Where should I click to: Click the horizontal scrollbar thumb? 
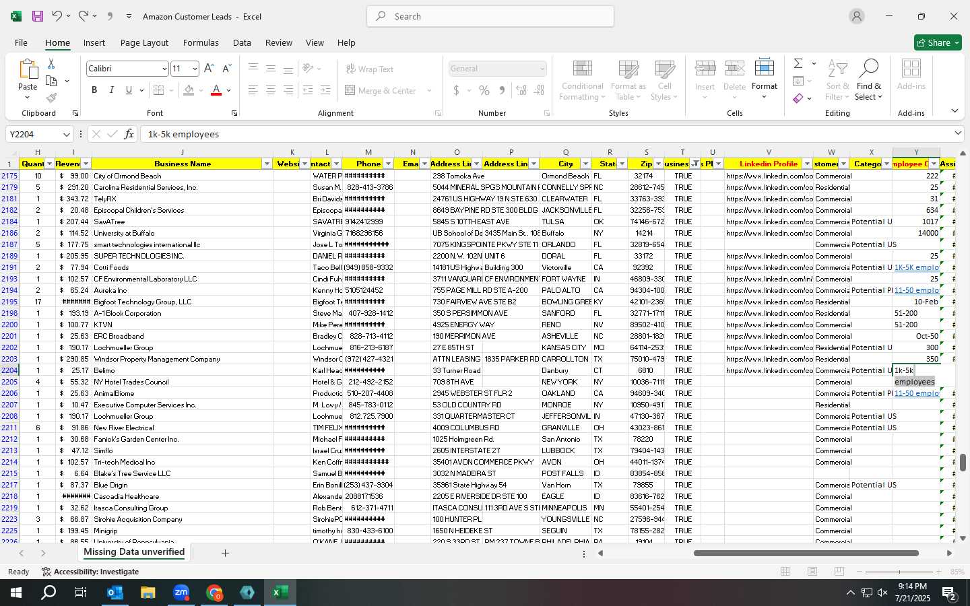click(806, 553)
